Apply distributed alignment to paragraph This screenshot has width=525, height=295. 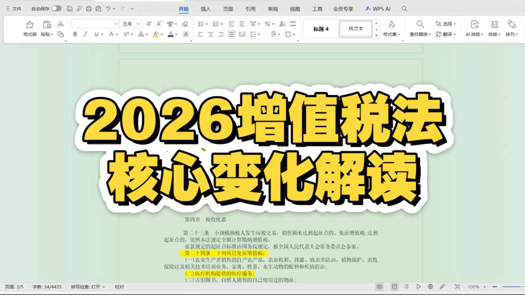(x=242, y=34)
